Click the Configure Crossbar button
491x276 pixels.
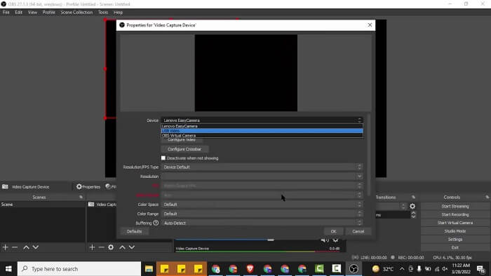[184, 149]
